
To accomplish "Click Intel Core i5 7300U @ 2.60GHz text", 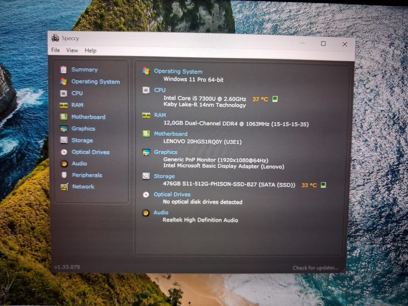I will (205, 99).
